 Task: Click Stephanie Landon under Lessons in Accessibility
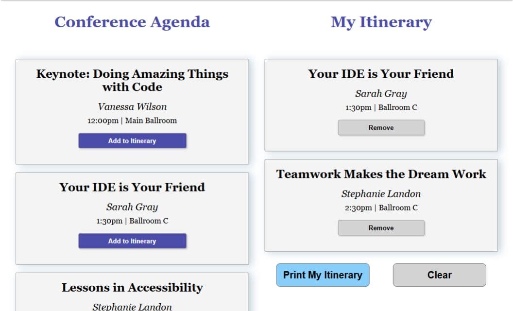tap(132, 307)
